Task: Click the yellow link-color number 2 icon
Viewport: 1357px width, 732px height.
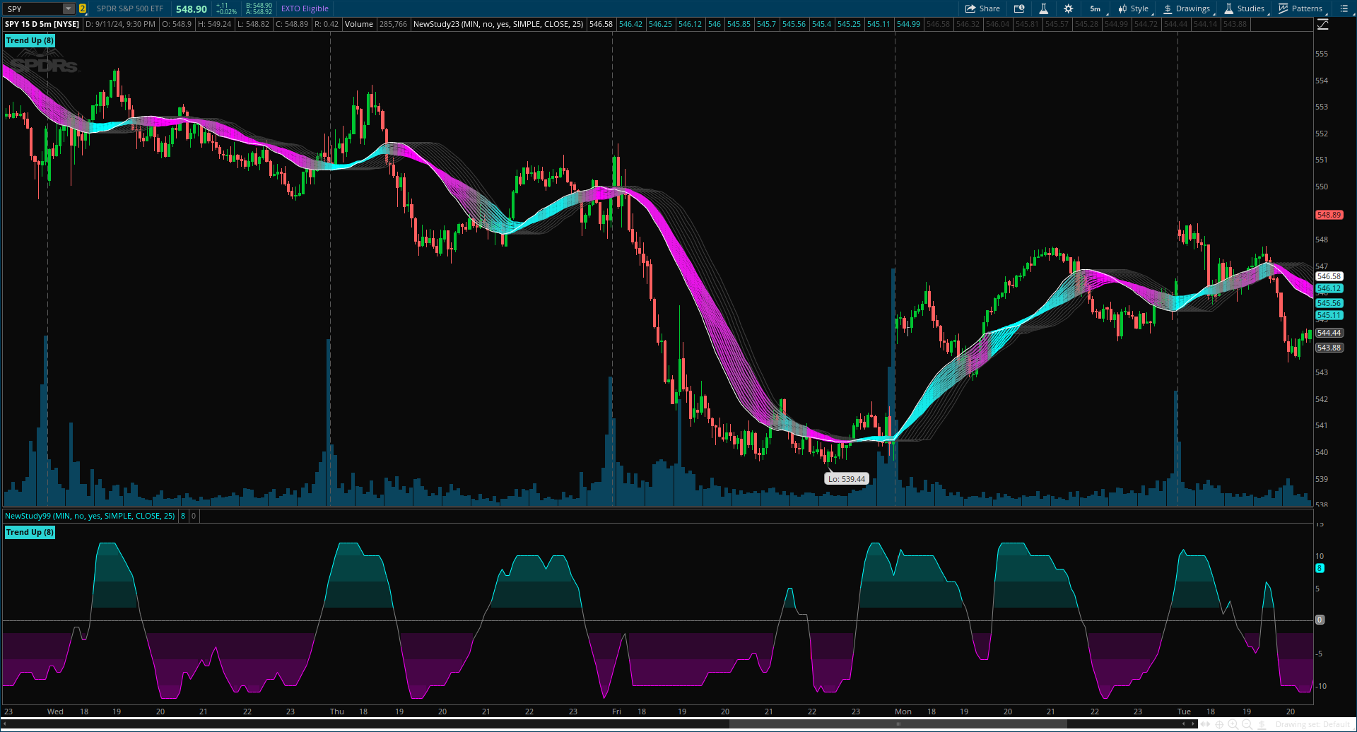Action: coord(83,8)
